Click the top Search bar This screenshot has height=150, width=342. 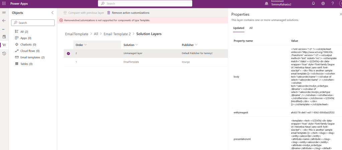[x=145, y=3]
